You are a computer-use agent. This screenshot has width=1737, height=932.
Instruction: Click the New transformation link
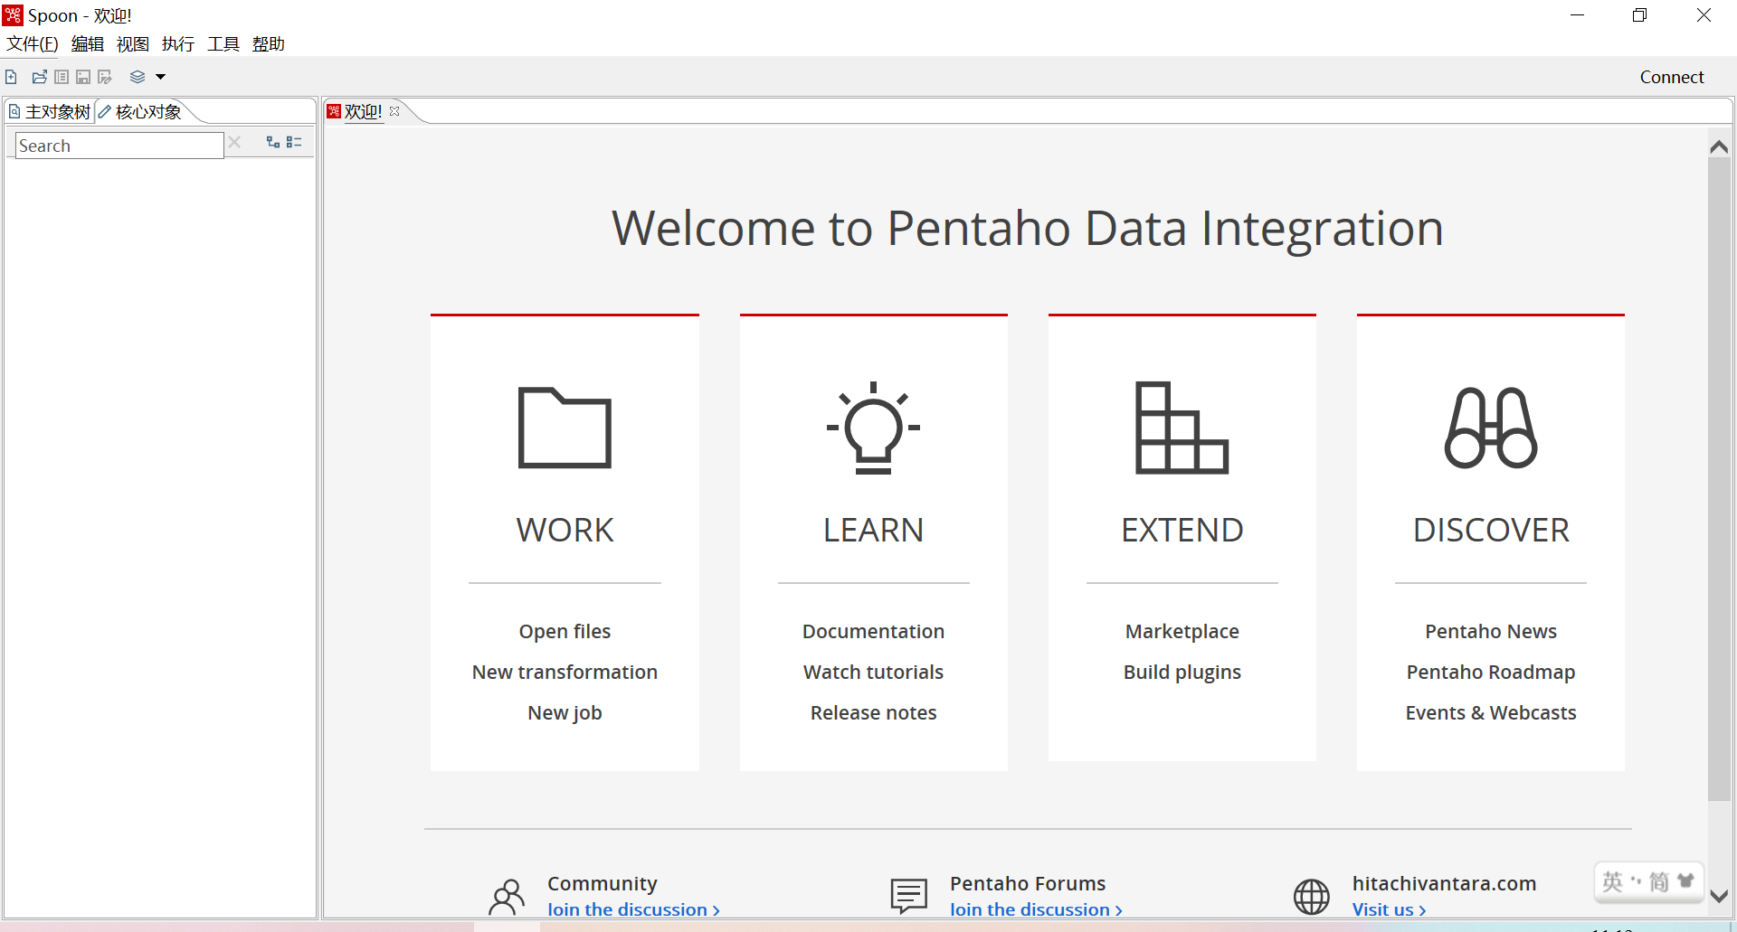click(x=565, y=672)
